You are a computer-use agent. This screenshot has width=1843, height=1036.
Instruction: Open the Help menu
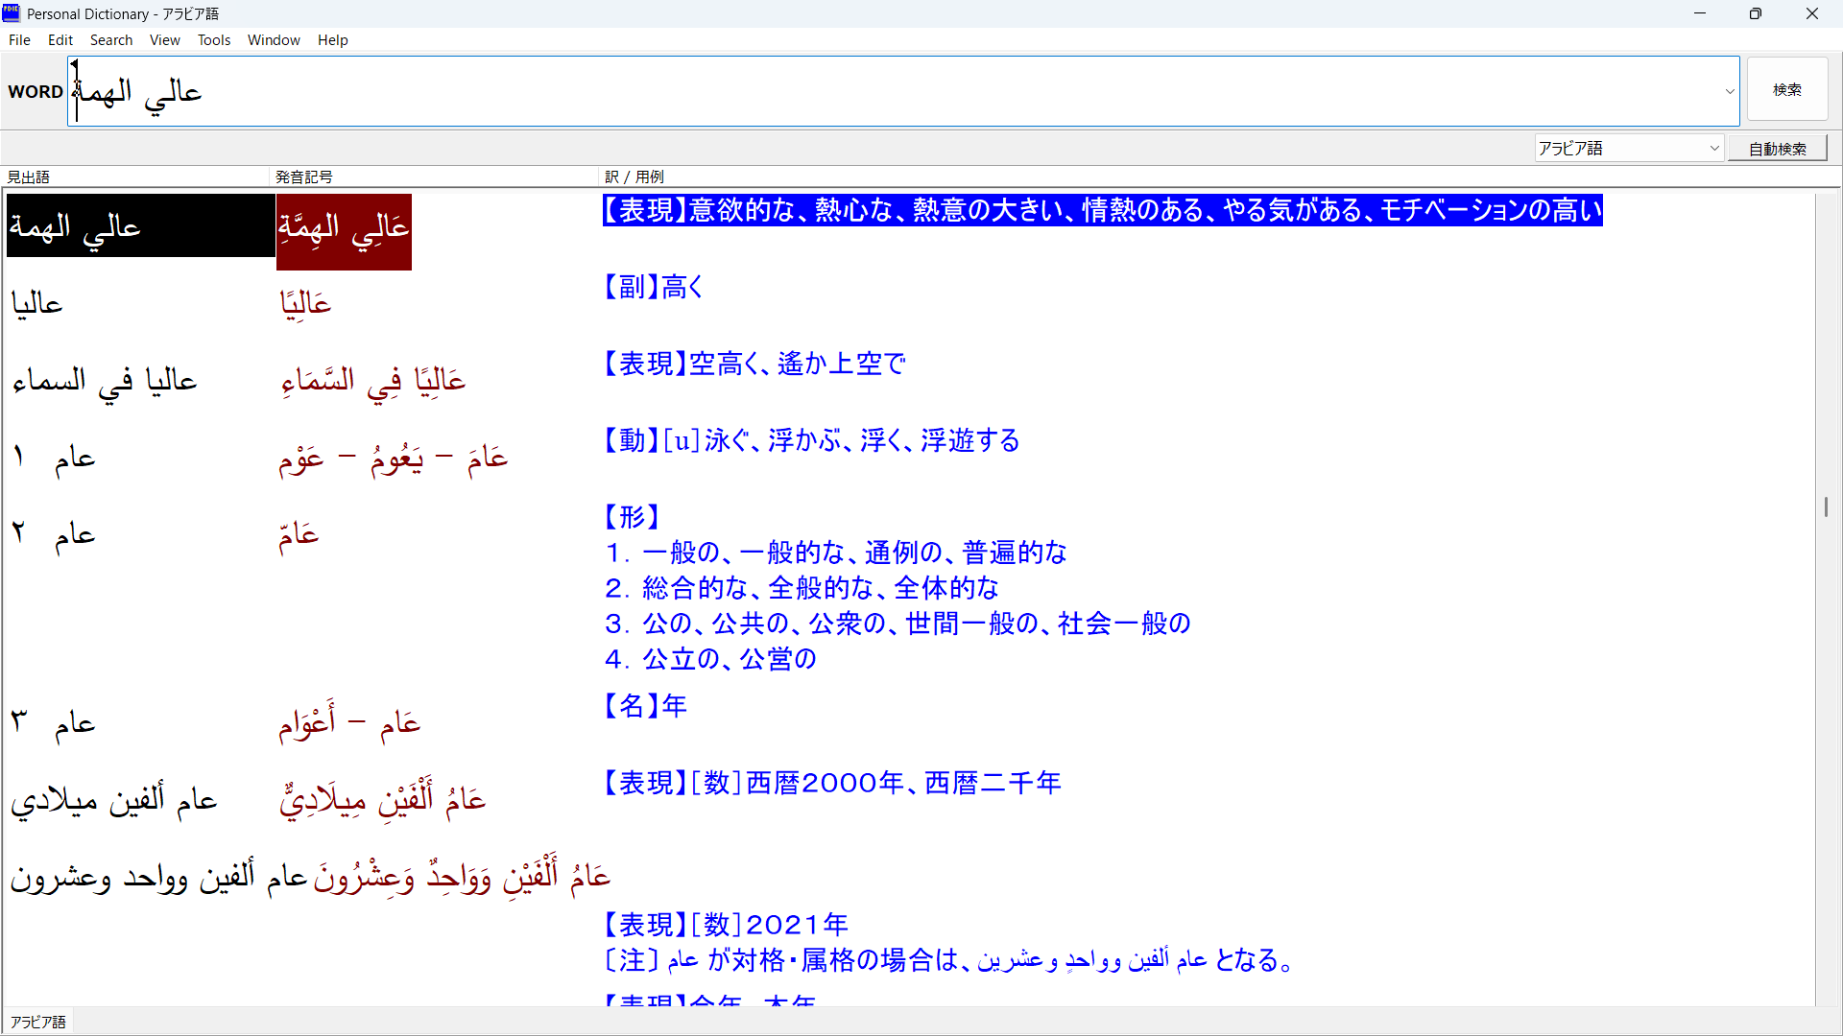click(x=332, y=40)
